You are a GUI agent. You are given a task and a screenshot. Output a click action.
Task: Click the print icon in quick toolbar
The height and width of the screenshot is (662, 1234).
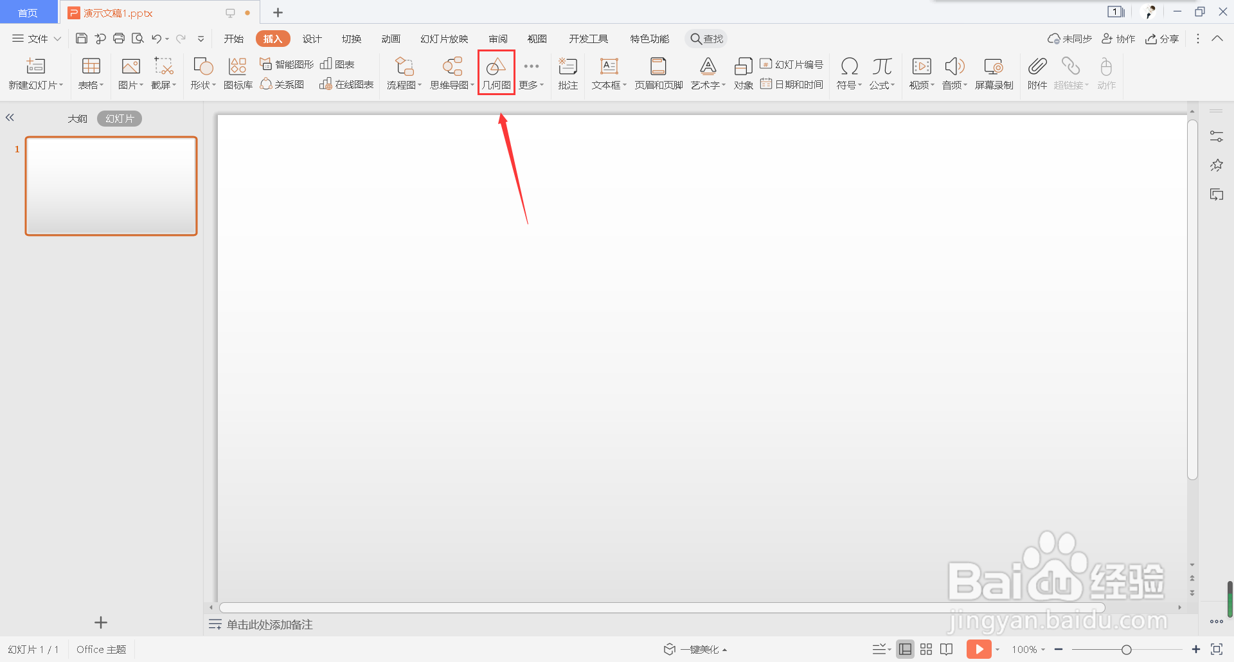119,39
